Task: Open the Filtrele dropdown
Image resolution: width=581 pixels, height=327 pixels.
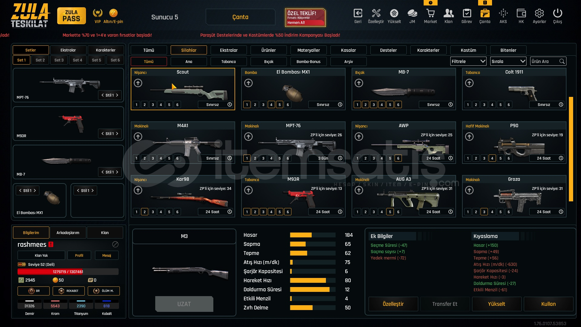Action: pos(468,61)
